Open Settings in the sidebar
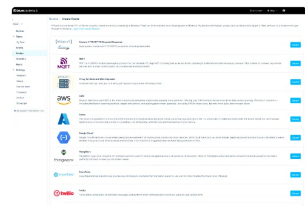The height and width of the screenshot is (224, 305). (21, 70)
